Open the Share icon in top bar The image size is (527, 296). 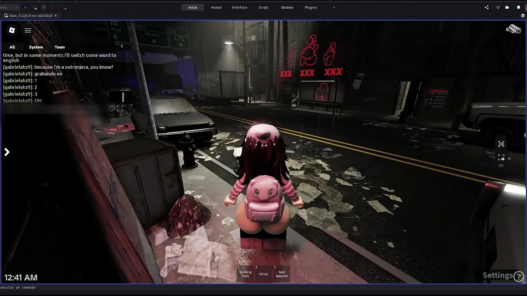[x=487, y=7]
